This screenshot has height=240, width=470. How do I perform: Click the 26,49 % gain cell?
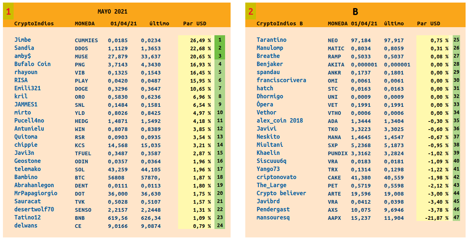200,40
